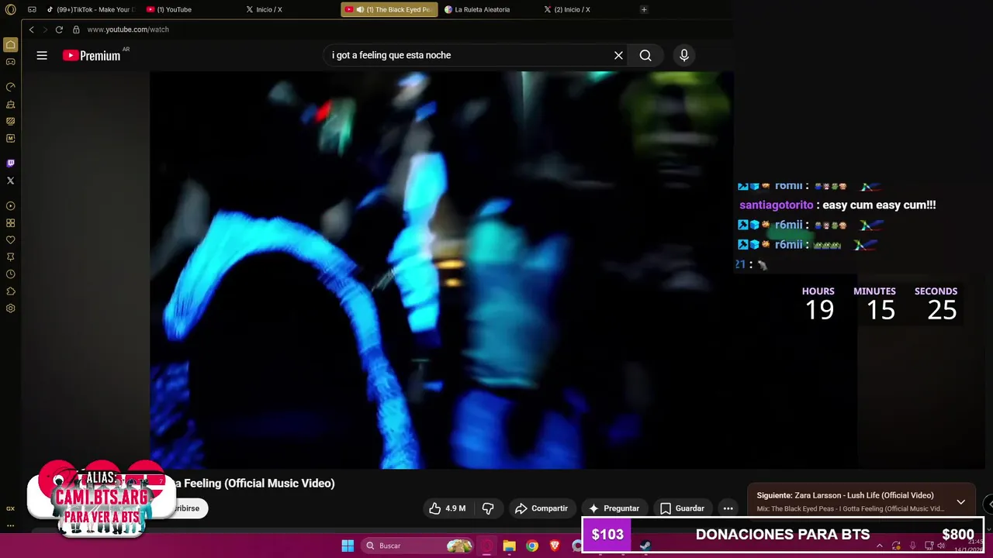Open the extensions cube icon in sidebar

click(x=10, y=291)
